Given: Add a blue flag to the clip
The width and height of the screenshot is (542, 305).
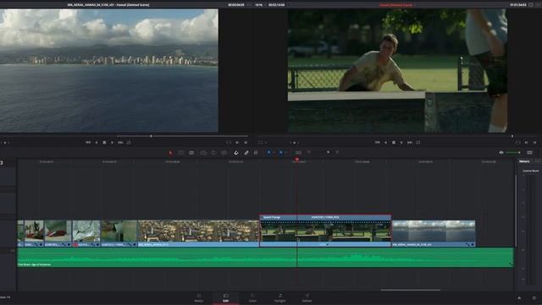Looking at the screenshot, I should point(269,152).
